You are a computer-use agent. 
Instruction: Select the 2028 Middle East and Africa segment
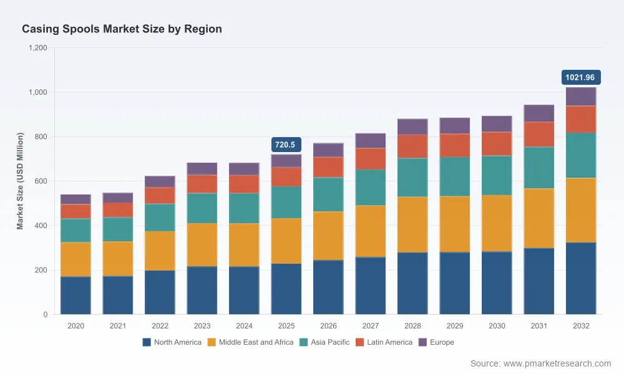click(x=412, y=224)
